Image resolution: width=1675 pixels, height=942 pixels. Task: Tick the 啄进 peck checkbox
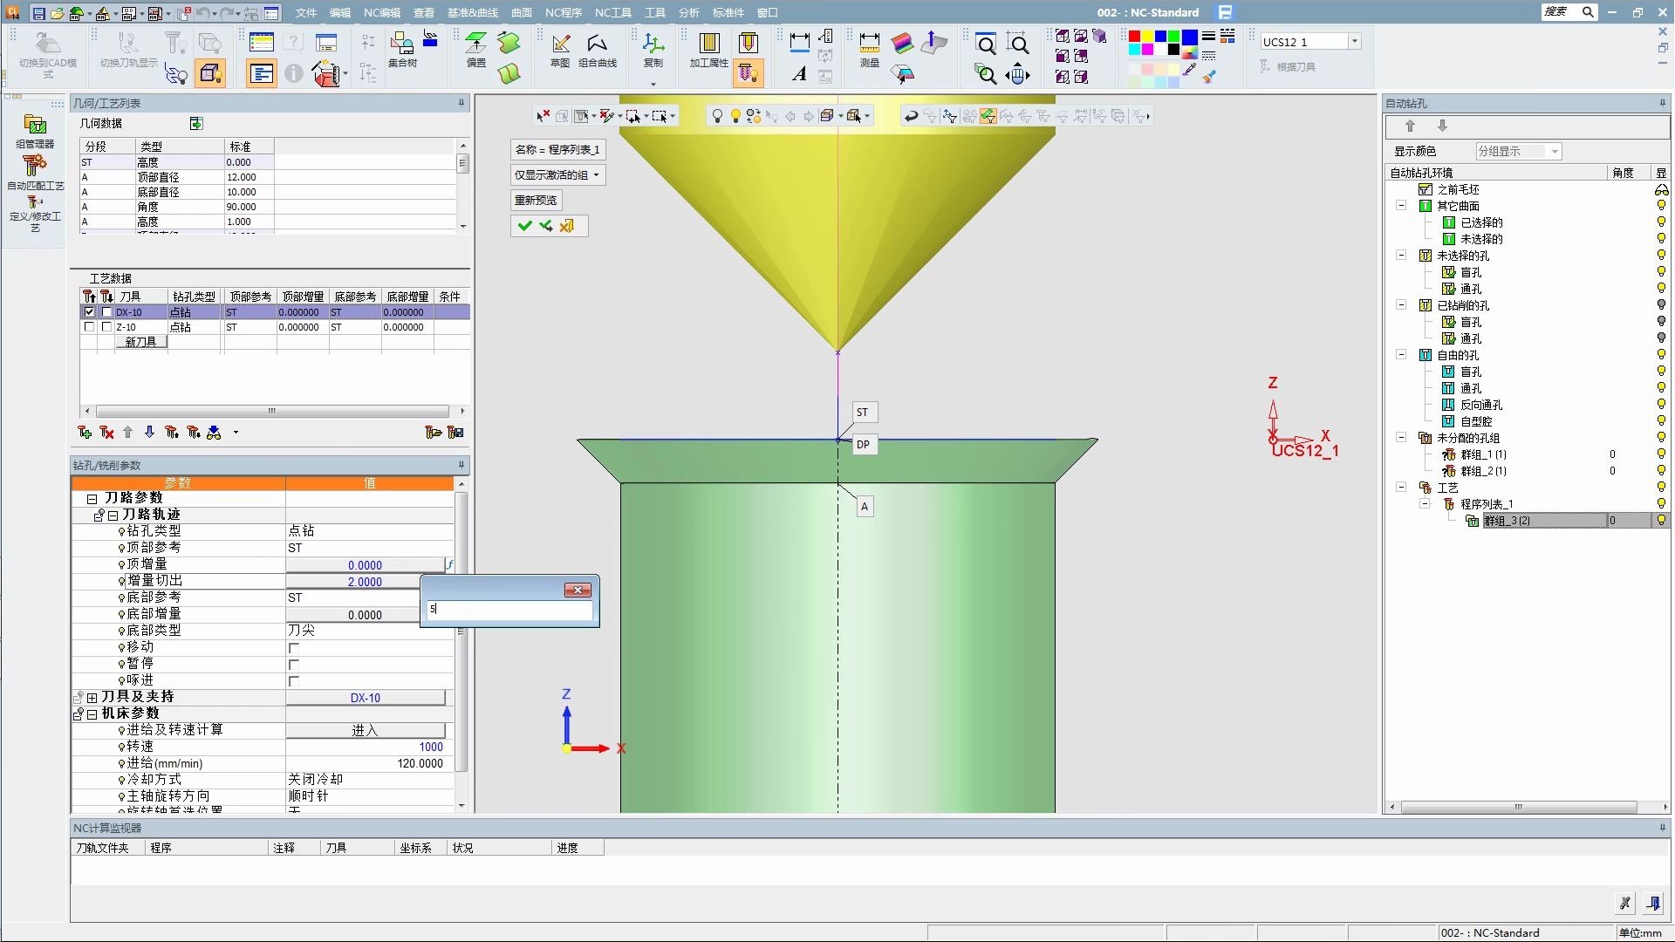[x=294, y=681]
